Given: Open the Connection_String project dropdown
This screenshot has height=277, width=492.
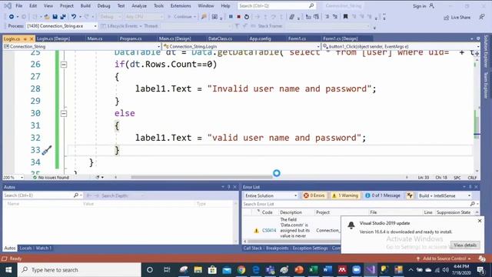Looking at the screenshot, I should pos(81,46).
